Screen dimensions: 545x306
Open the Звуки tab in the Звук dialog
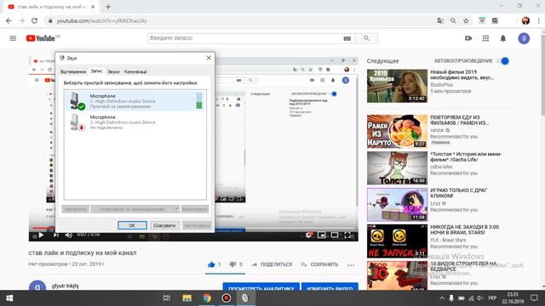pyautogui.click(x=113, y=71)
